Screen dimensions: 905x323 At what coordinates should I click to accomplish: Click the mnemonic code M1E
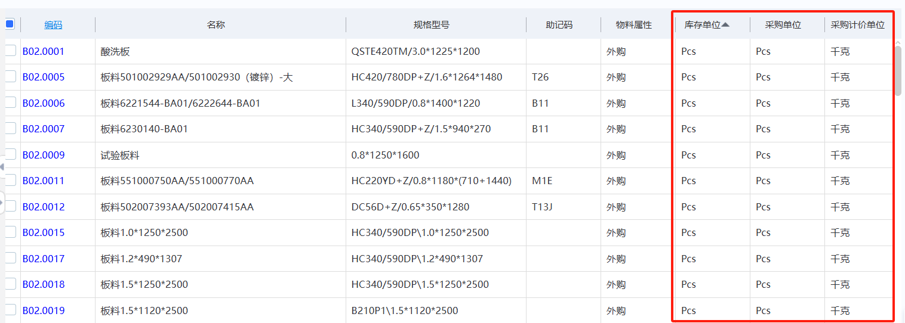[541, 181]
